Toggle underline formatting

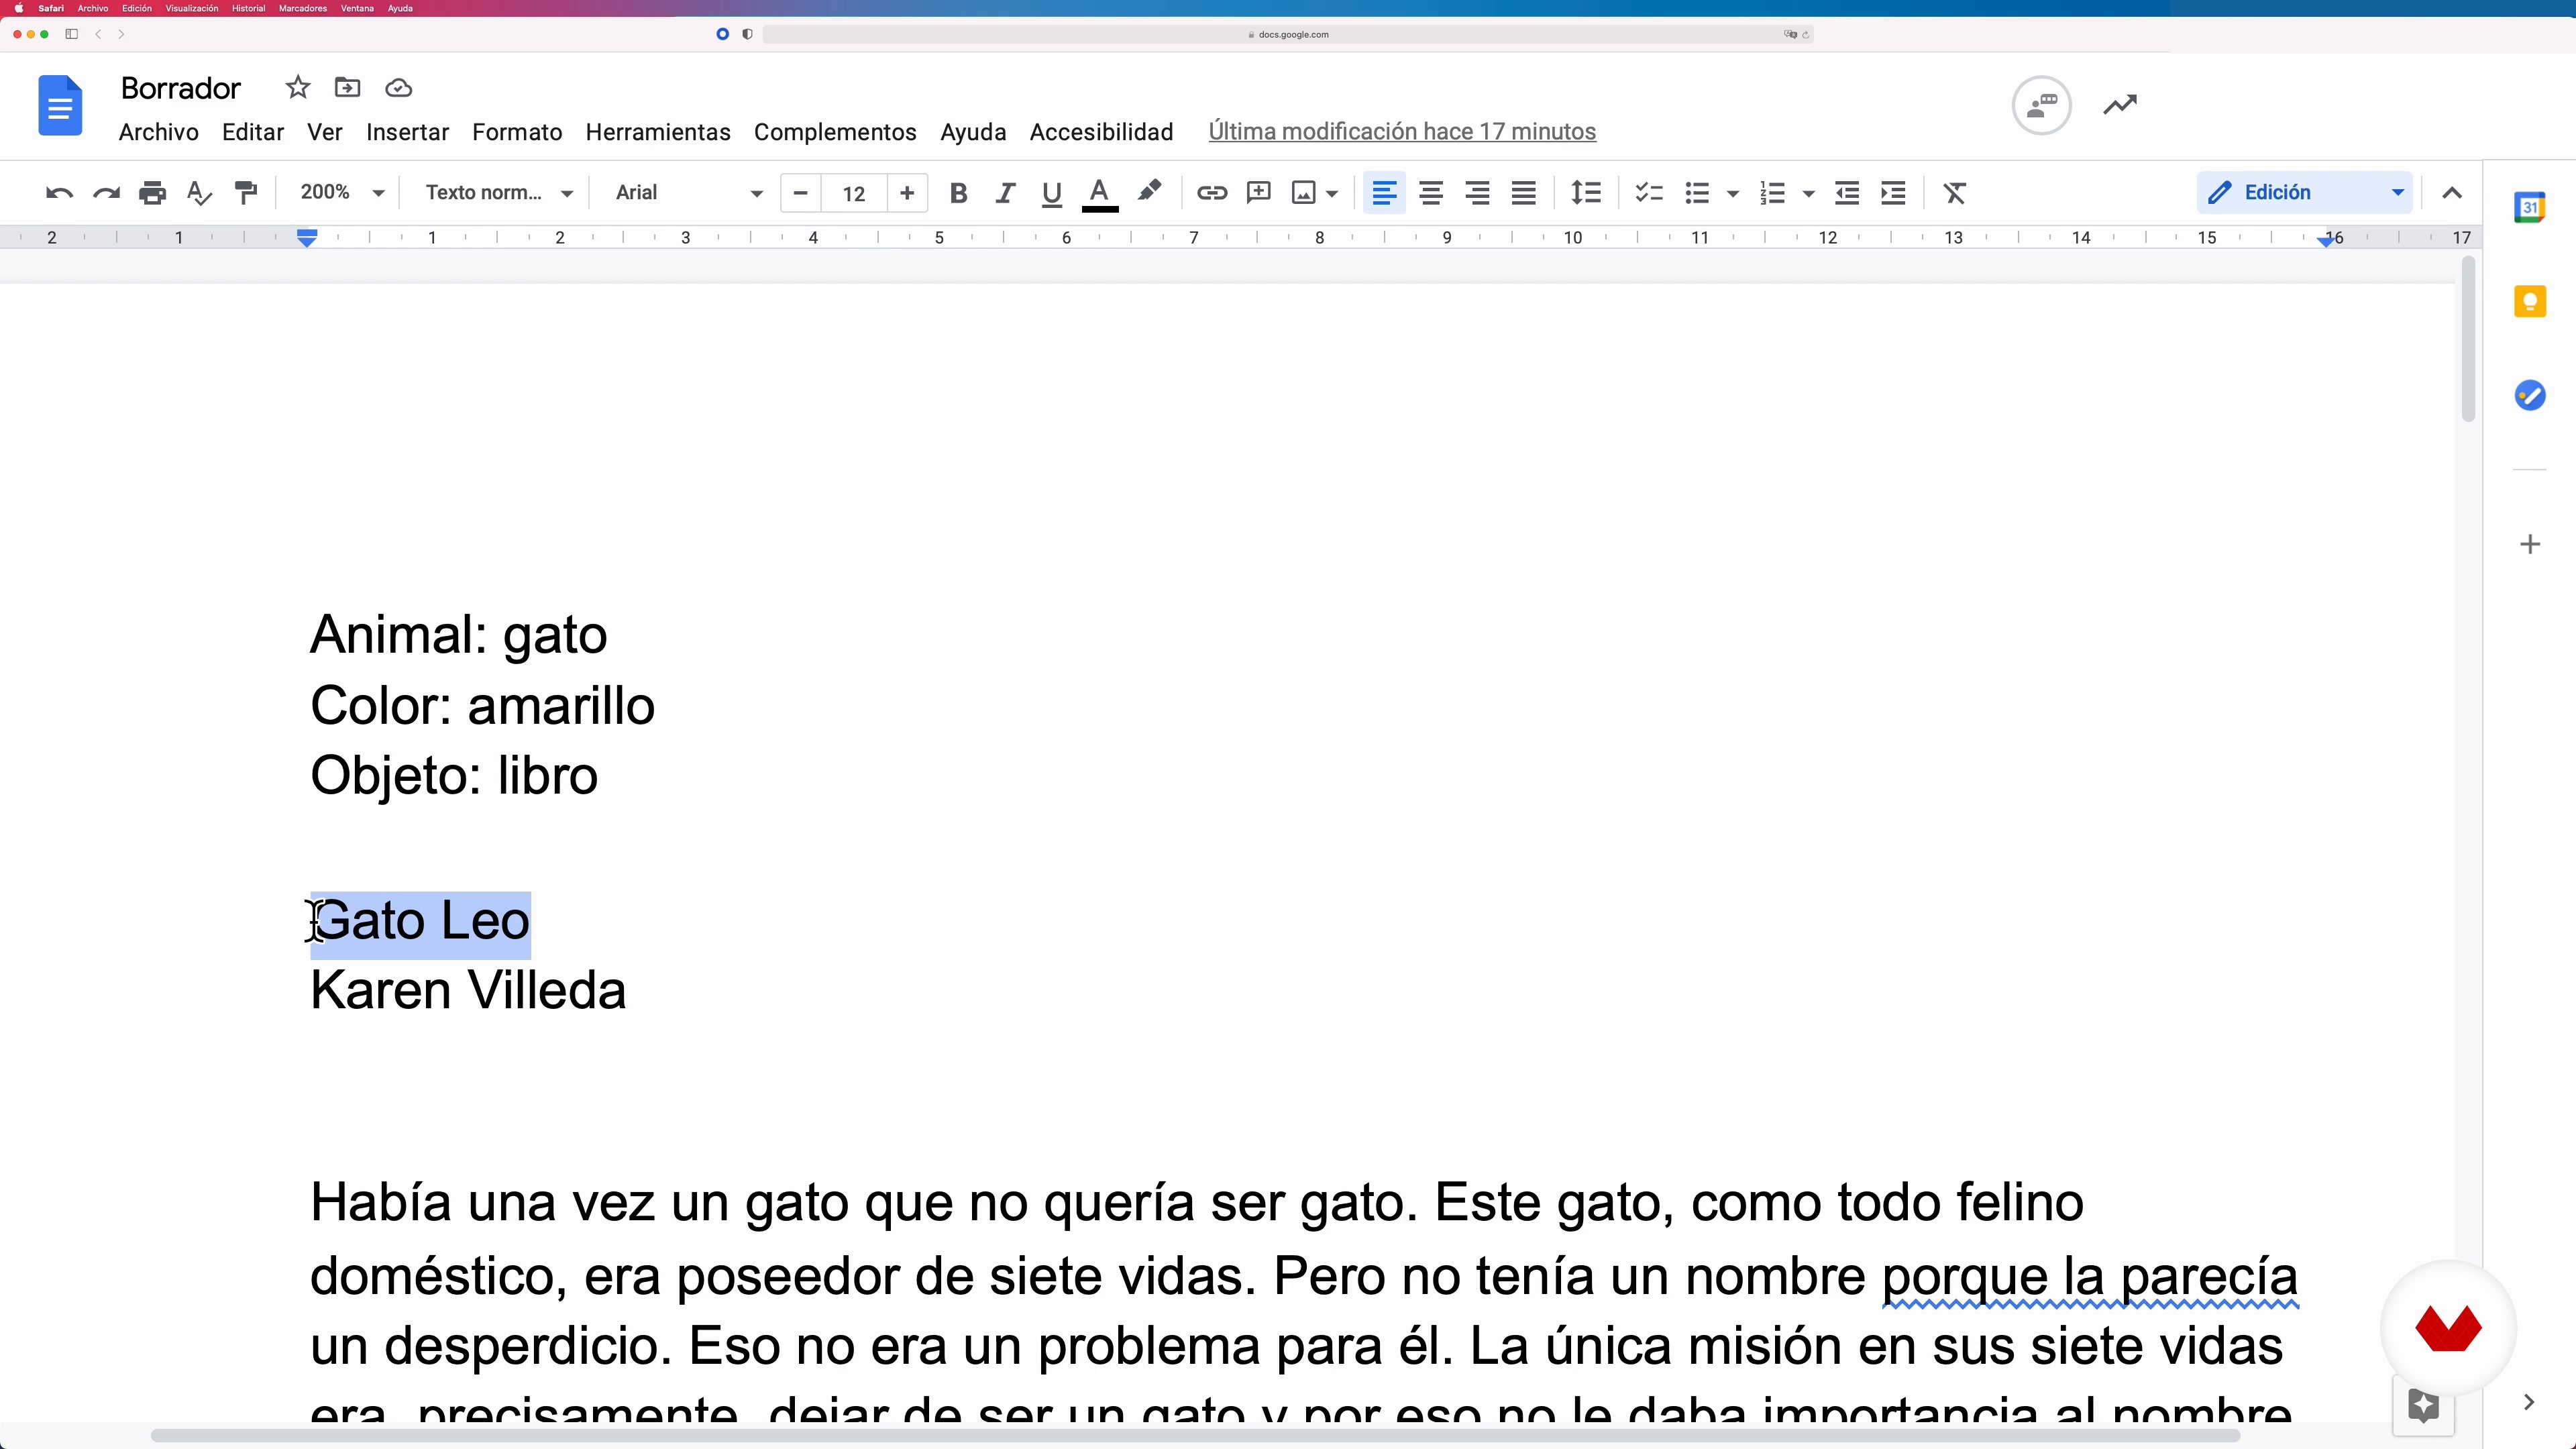1051,193
